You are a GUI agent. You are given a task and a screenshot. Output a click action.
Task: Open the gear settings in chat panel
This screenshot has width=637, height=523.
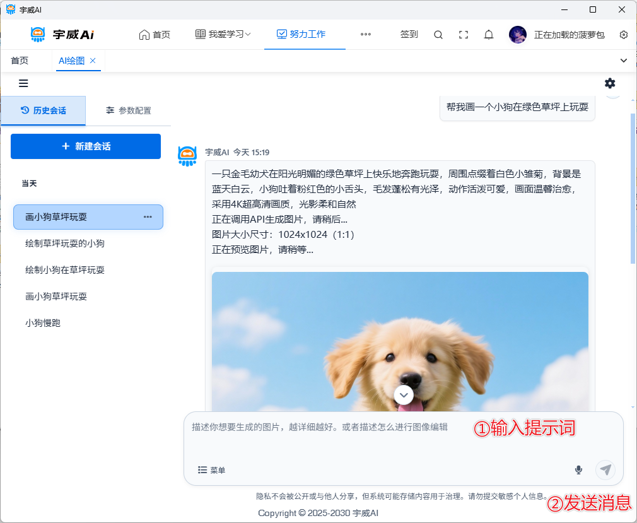point(610,83)
